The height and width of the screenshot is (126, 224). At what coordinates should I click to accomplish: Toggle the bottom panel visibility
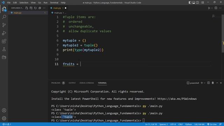click(x=194, y=2)
